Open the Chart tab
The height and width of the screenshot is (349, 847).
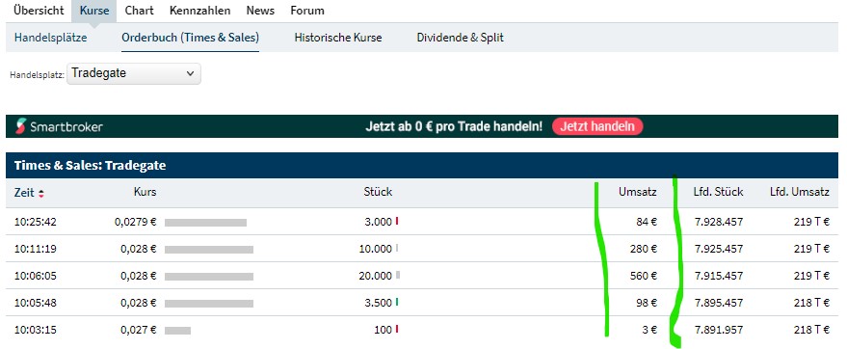click(139, 11)
